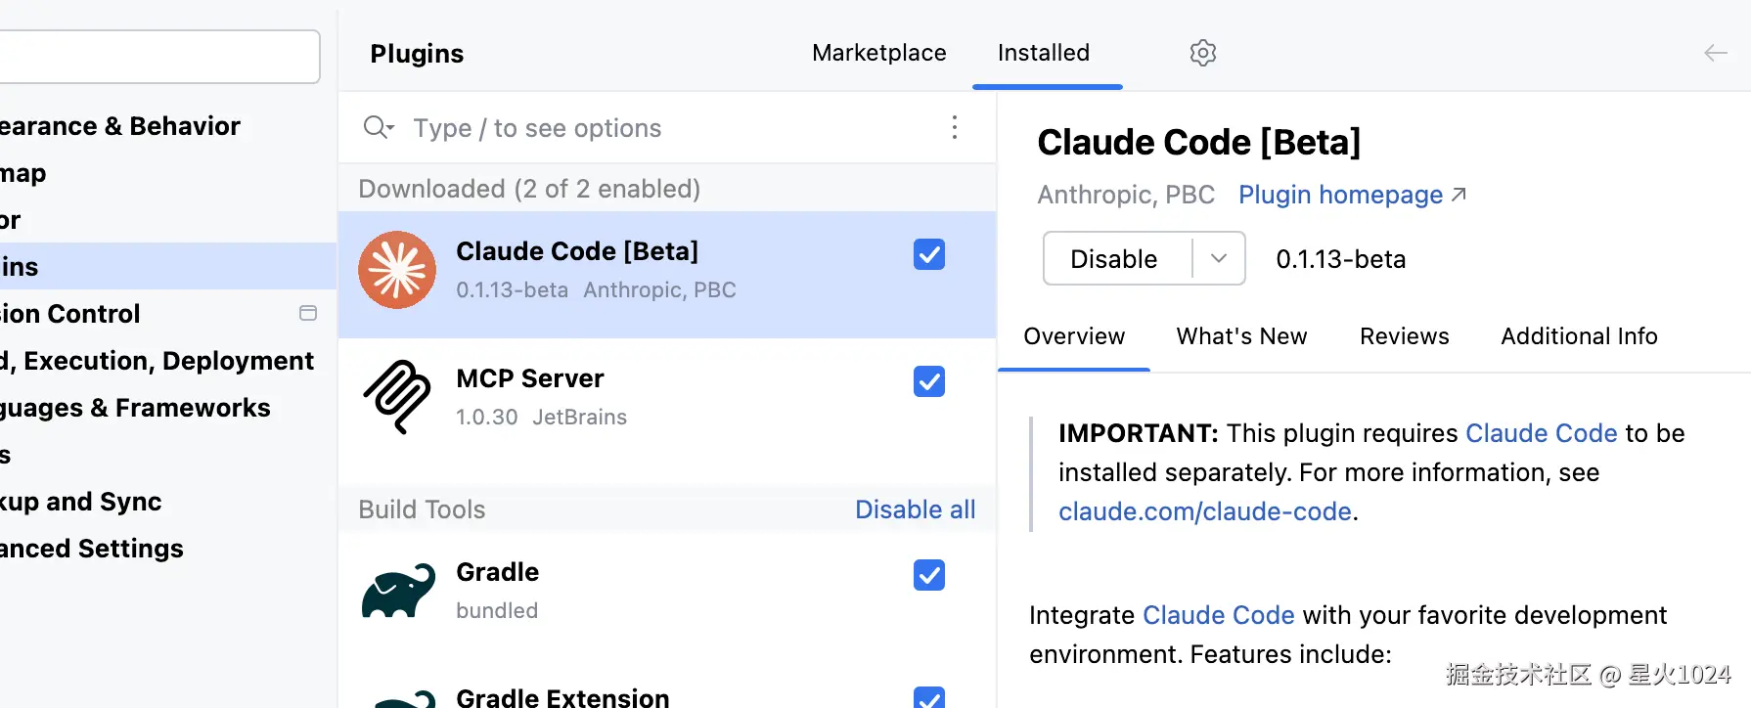Open the plugins settings gear menu
Image resolution: width=1751 pixels, height=708 pixels.
pyautogui.click(x=1202, y=53)
